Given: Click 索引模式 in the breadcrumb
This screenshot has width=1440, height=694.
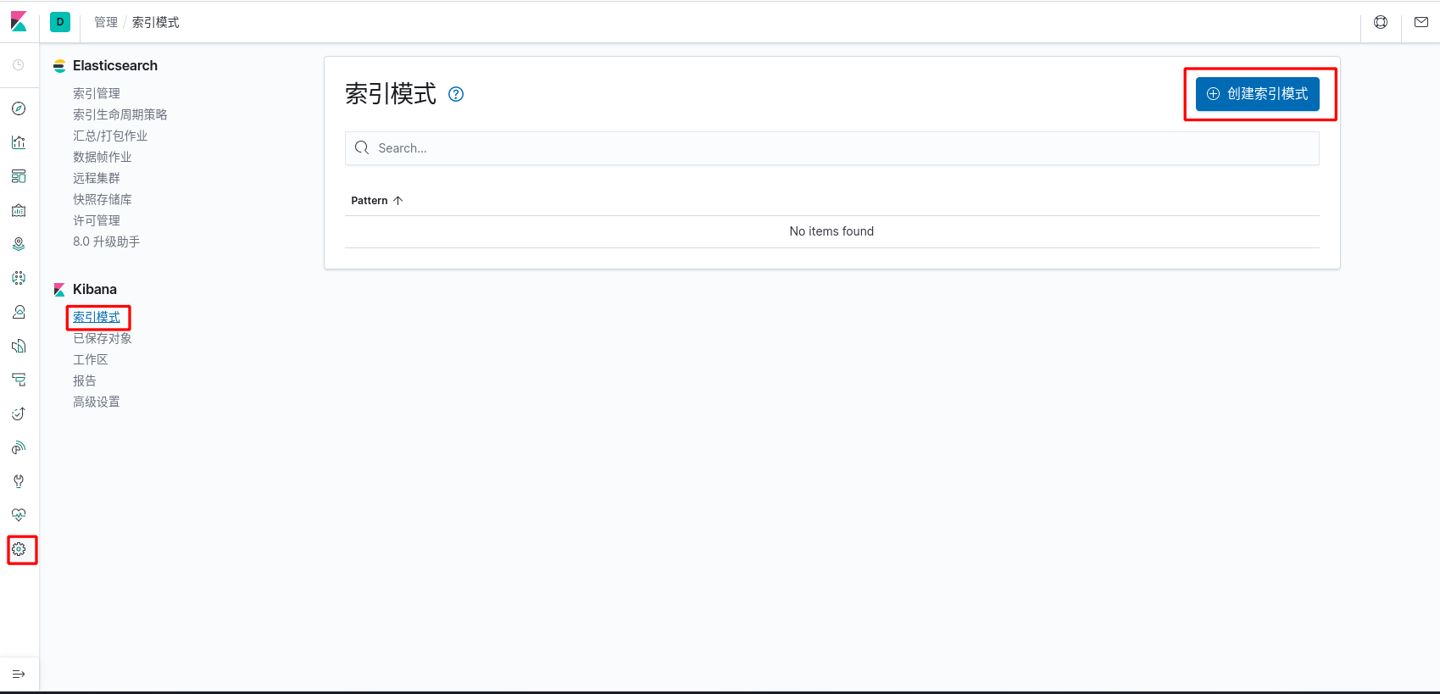Looking at the screenshot, I should 155,22.
